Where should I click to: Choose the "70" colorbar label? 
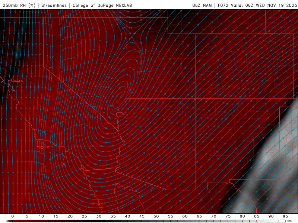click(213, 216)
